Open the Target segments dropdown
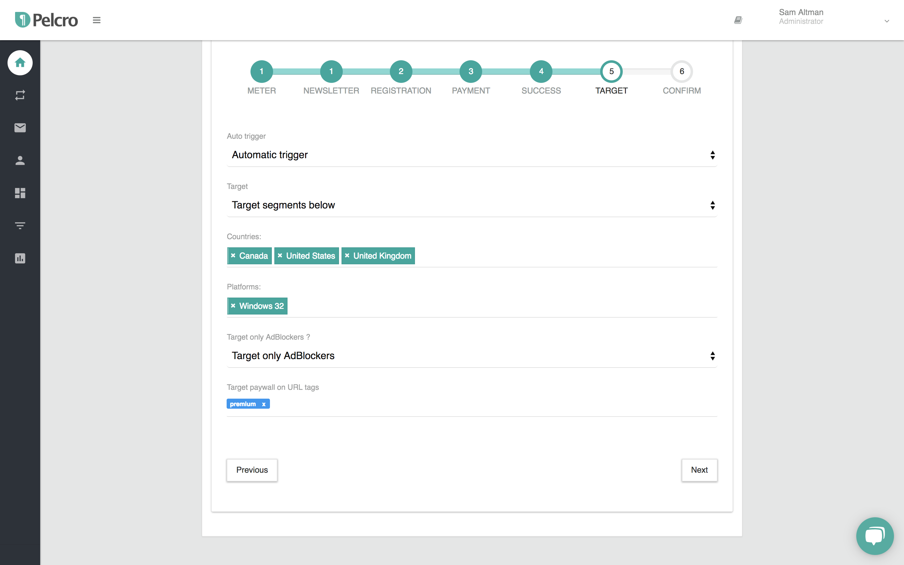Screen dimensions: 904x565 (x=472, y=205)
